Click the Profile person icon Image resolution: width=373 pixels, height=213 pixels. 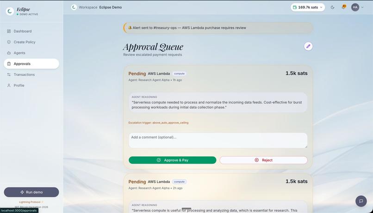pyautogui.click(x=9, y=85)
